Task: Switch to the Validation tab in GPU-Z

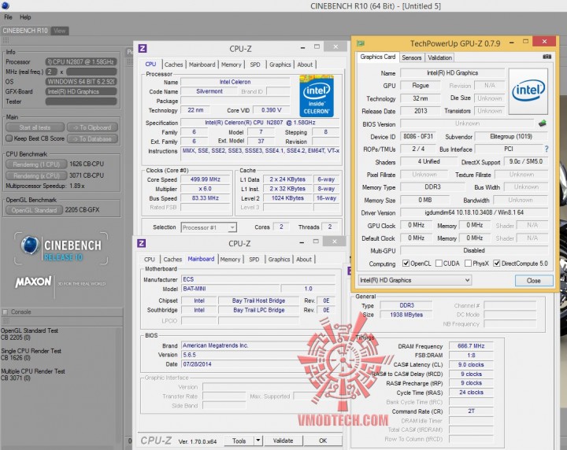Action: point(439,57)
